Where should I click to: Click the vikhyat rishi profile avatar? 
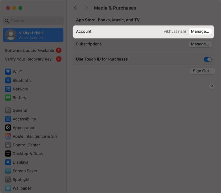click(11, 35)
